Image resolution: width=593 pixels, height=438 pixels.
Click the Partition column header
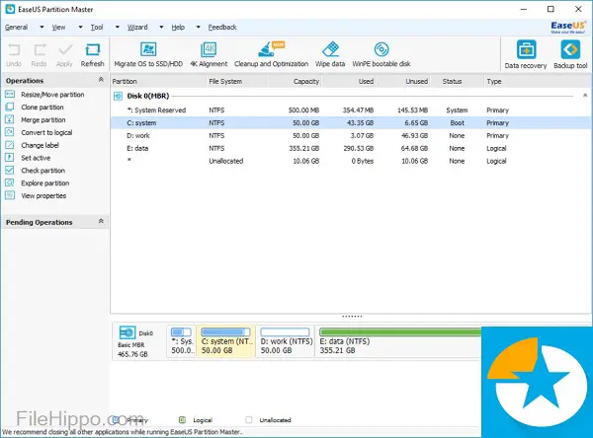coord(158,81)
